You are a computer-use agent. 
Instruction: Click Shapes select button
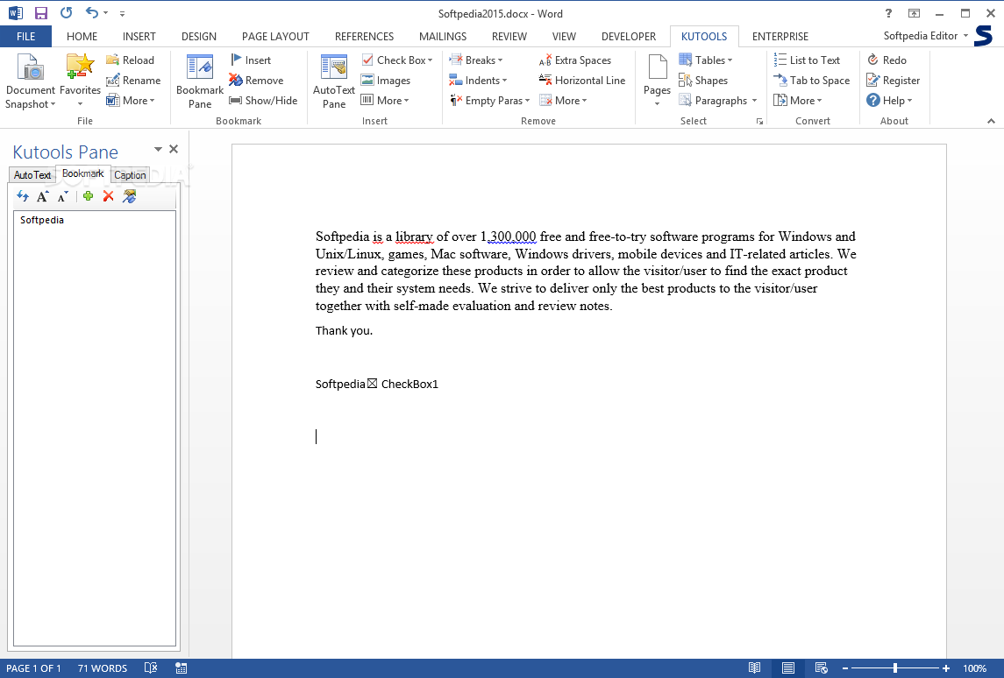click(703, 81)
